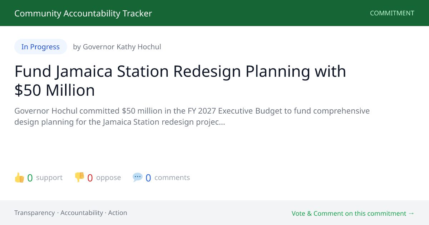Open Vote & Comment on this commitment link
The image size is (429, 225).
coord(353,213)
